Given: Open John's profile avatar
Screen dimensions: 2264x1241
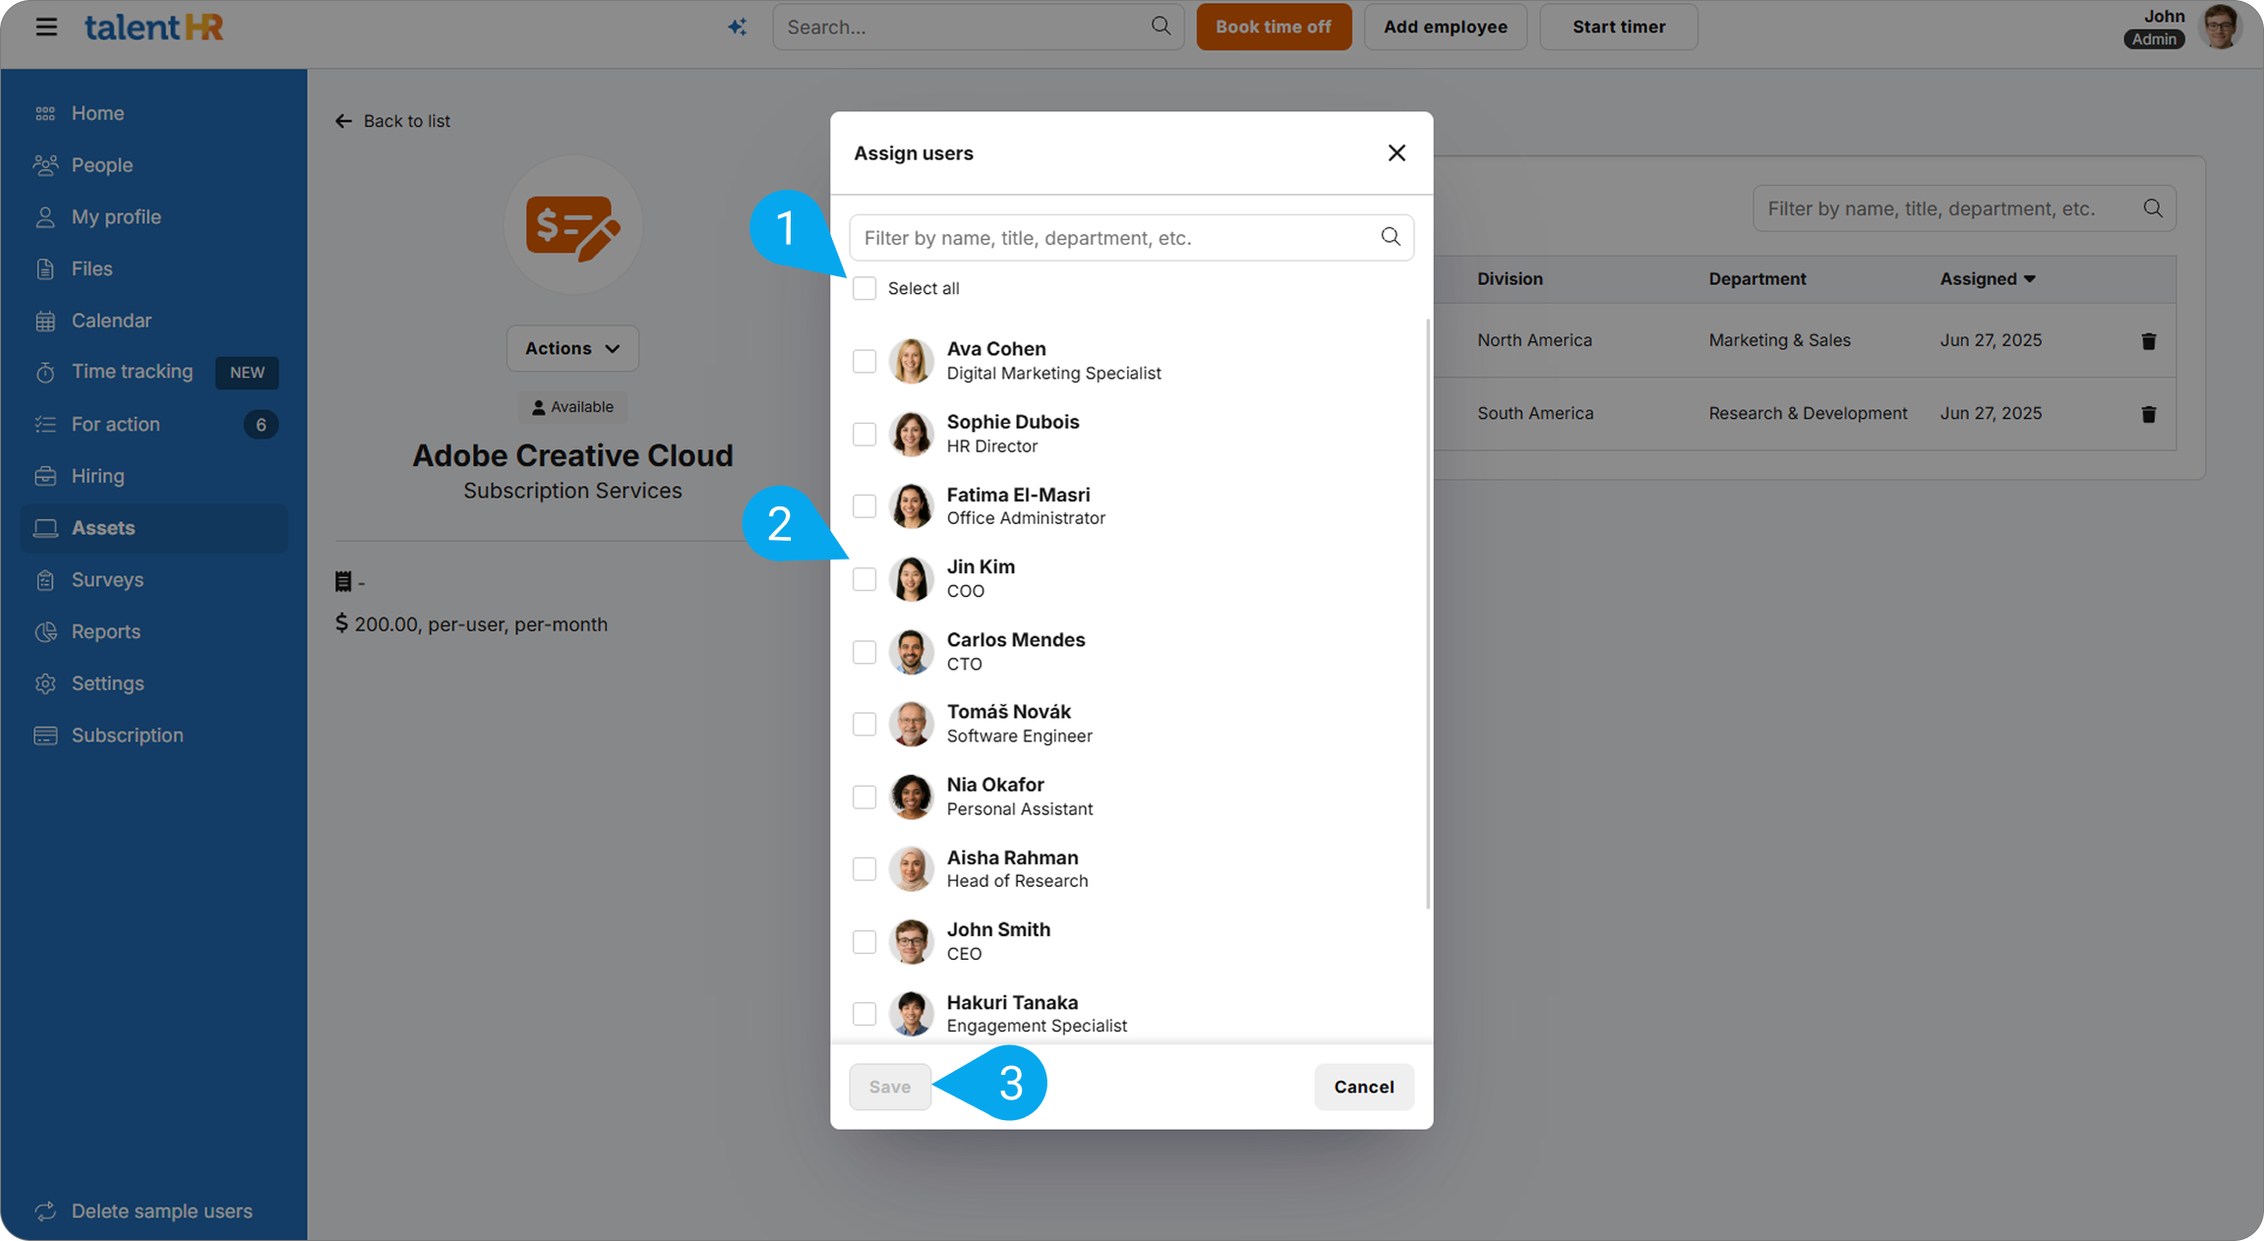Looking at the screenshot, I should (x=2220, y=27).
